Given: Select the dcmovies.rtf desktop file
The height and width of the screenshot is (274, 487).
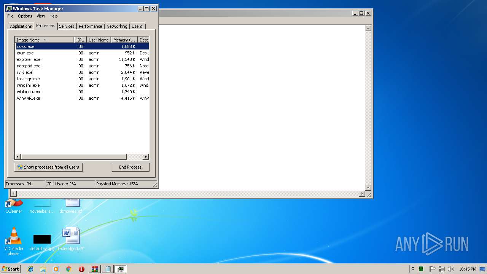Looking at the screenshot, I should pos(71,206).
